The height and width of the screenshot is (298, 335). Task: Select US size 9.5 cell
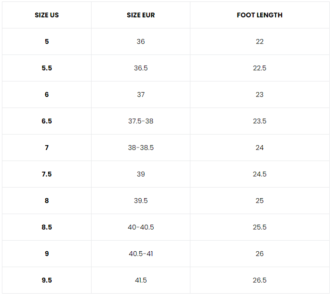pyautogui.click(x=47, y=280)
